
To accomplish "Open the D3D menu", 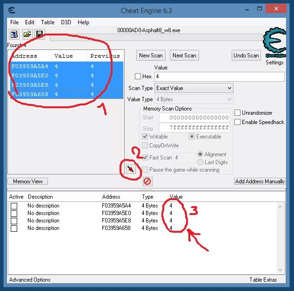I will (66, 22).
